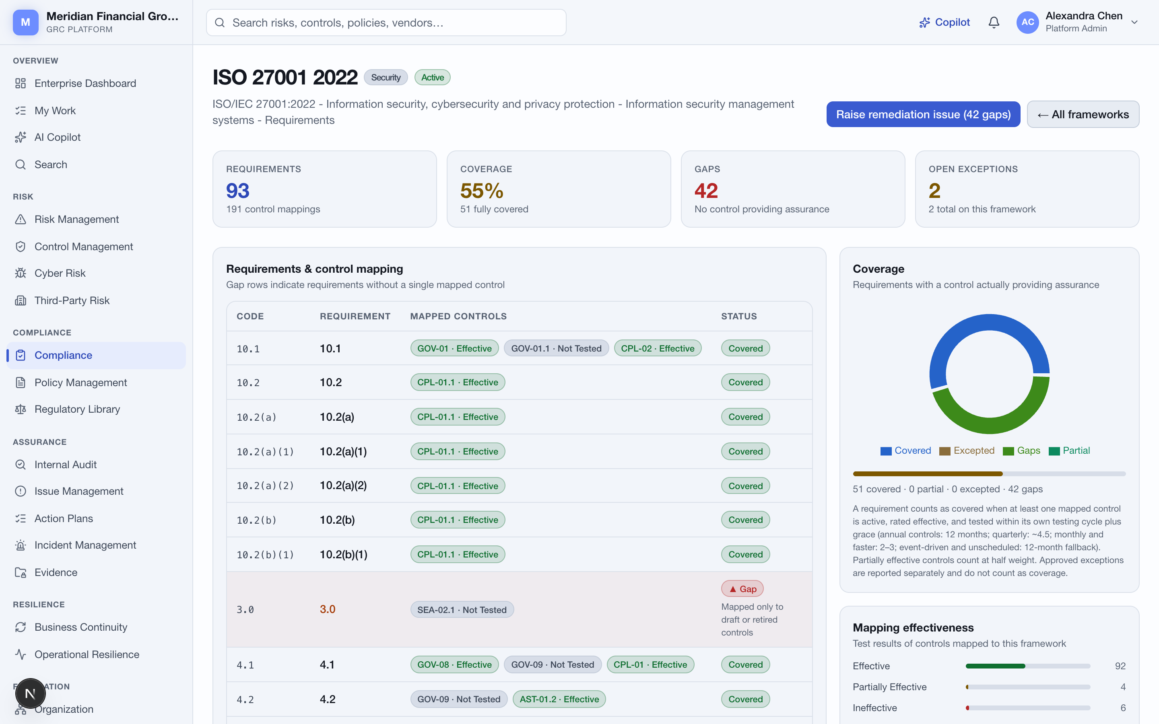Click the Effective mapping bar with 92

[x=1028, y=666]
